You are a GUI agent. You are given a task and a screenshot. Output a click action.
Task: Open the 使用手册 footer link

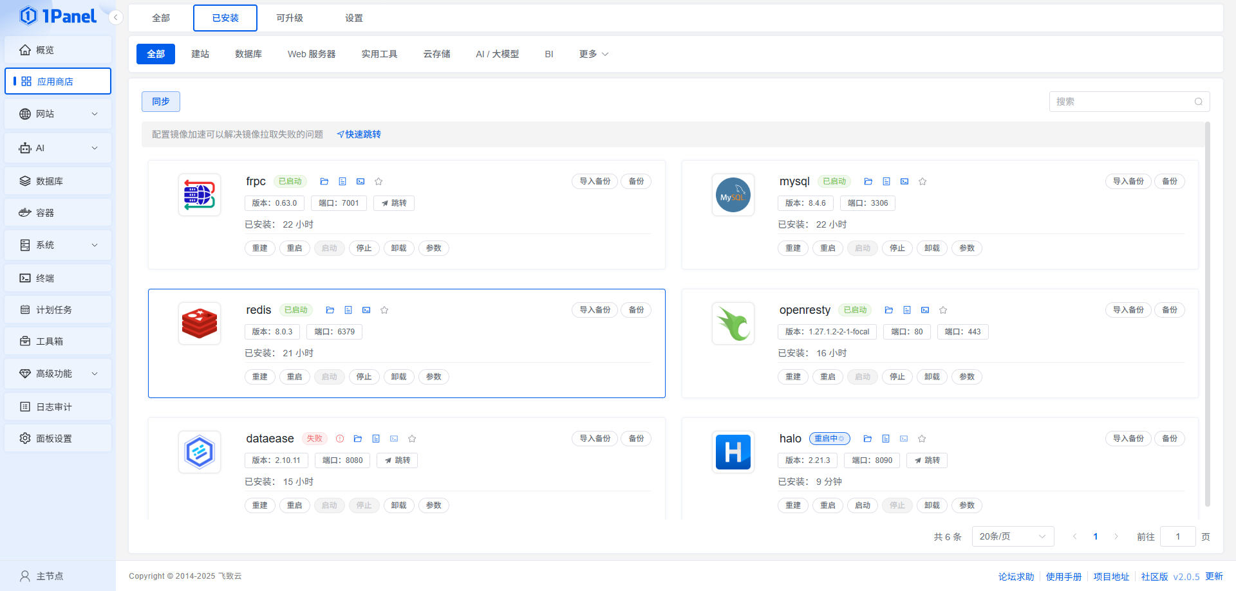point(1063,577)
